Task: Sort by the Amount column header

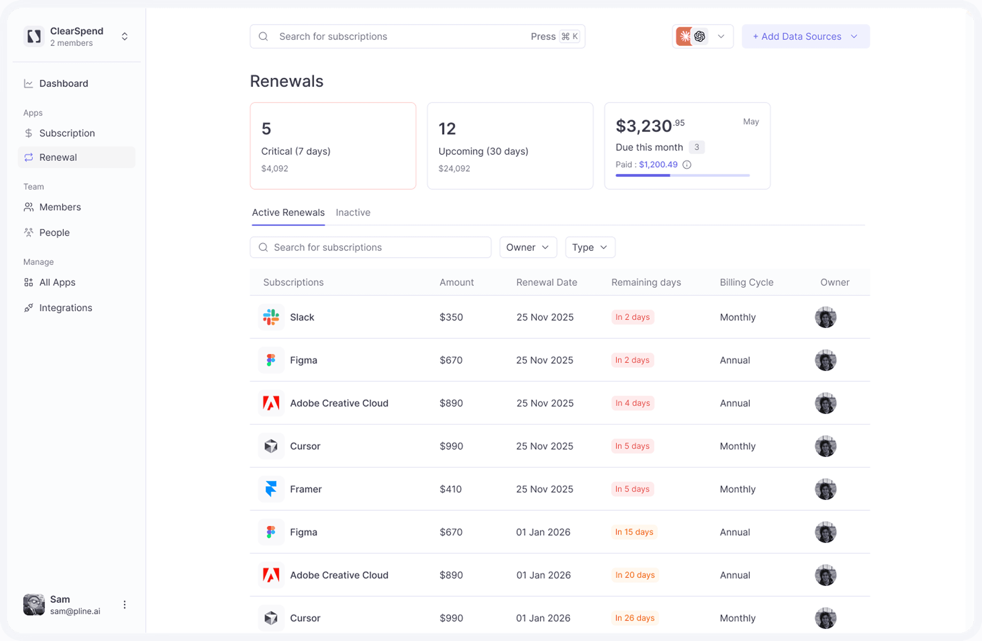Action: [456, 282]
